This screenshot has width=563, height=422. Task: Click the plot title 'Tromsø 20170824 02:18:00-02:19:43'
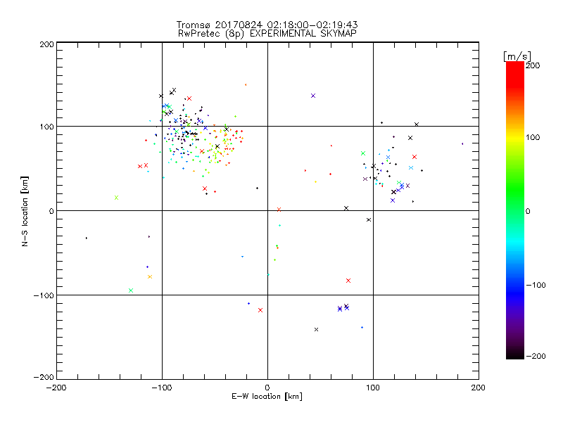[x=267, y=25]
